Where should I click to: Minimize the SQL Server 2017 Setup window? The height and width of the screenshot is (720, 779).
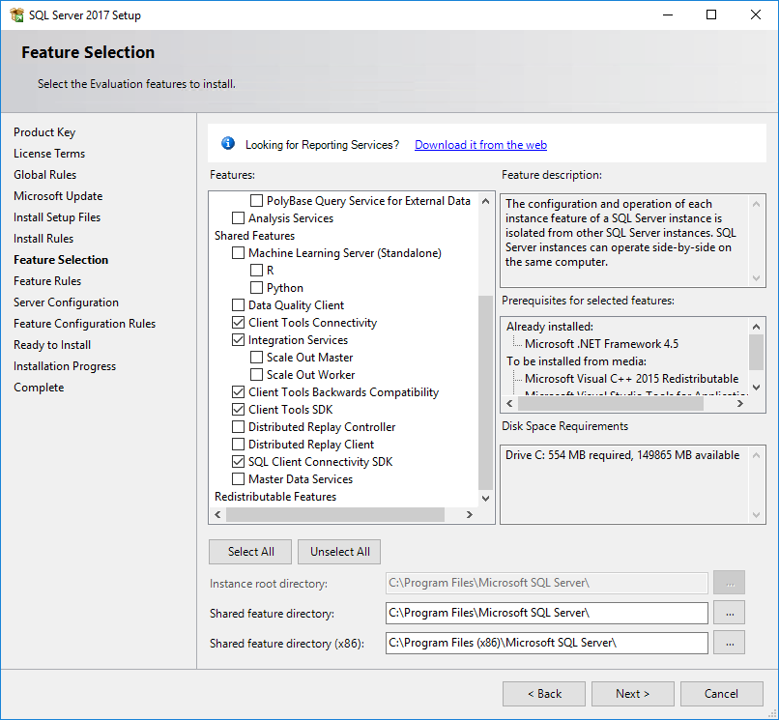click(668, 14)
